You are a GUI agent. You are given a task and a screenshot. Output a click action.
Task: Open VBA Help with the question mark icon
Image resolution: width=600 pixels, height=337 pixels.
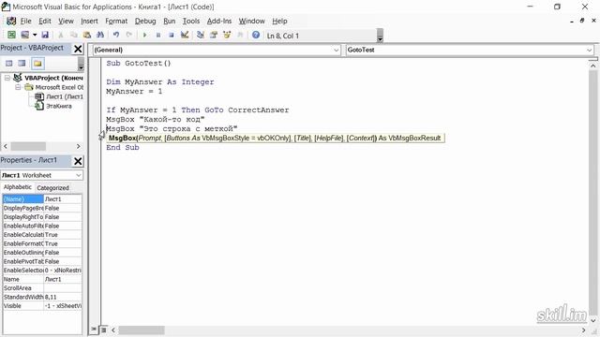tap(256, 36)
